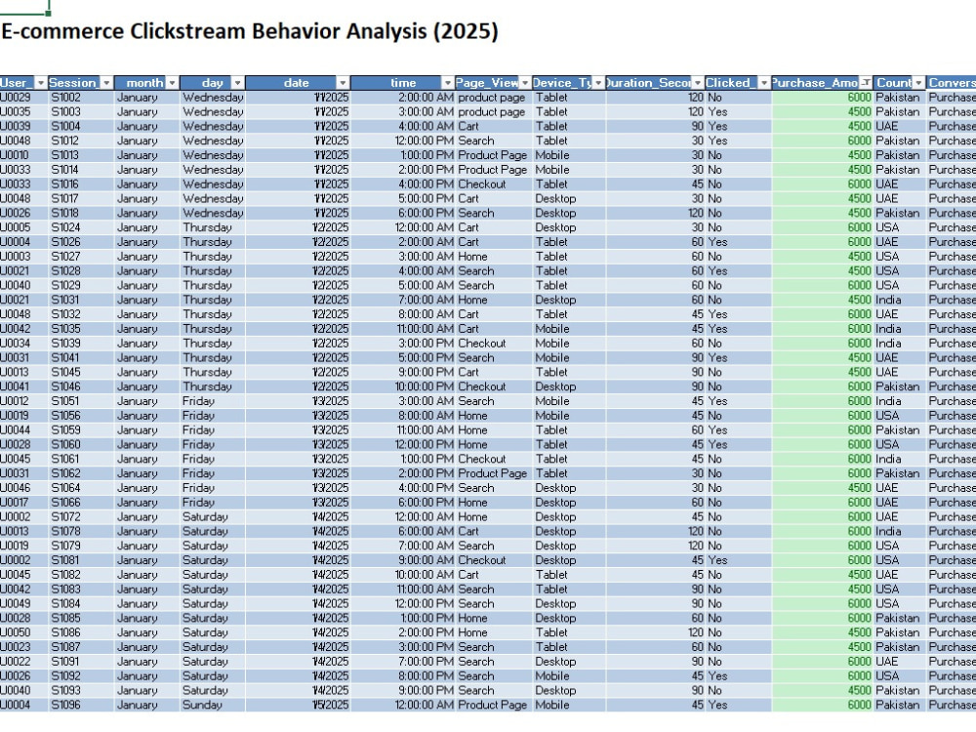976x732 pixels.
Task: Select the UAE country cell in row S1064
Action: click(x=900, y=488)
